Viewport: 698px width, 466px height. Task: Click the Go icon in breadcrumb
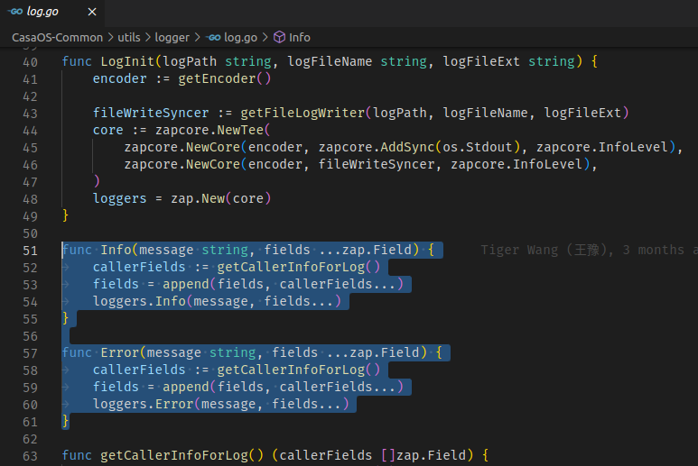[213, 38]
